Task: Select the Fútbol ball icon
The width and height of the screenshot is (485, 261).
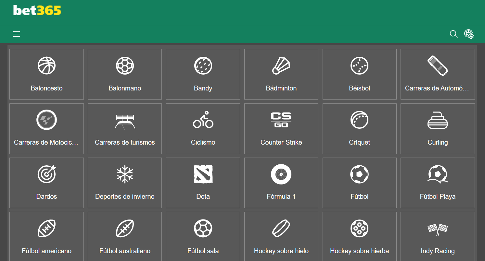Action: coord(360,174)
